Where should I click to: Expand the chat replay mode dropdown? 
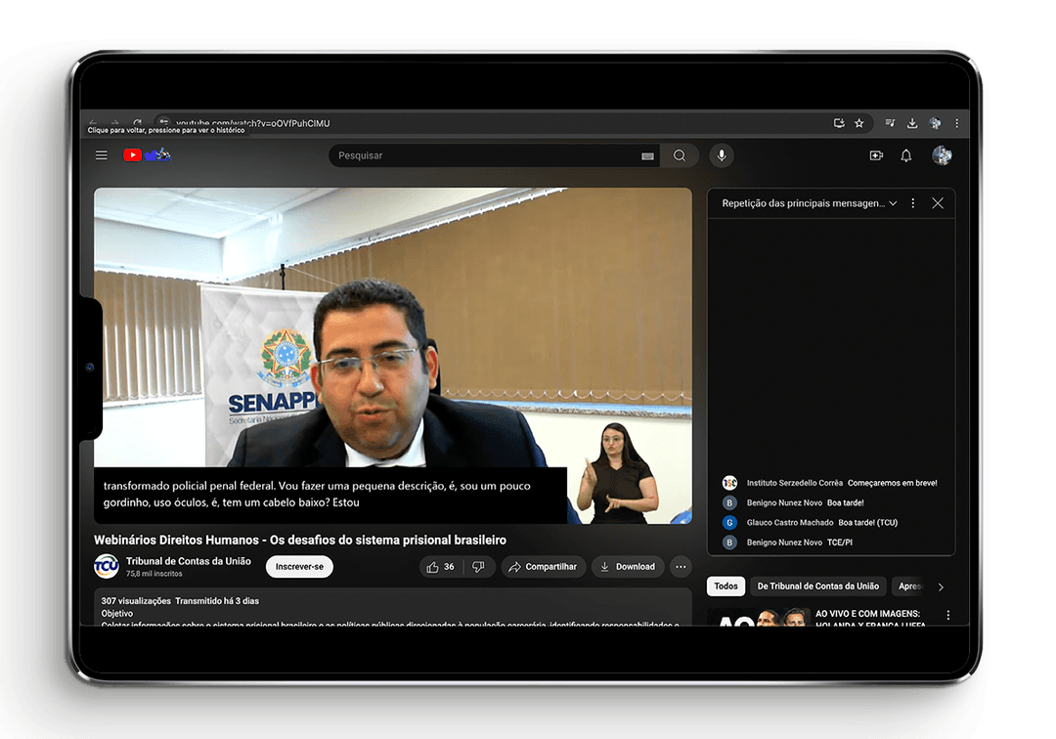[893, 203]
